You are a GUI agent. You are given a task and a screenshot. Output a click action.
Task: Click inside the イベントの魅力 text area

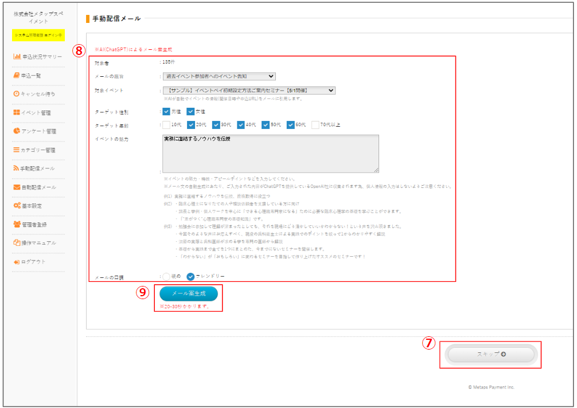tap(270, 154)
